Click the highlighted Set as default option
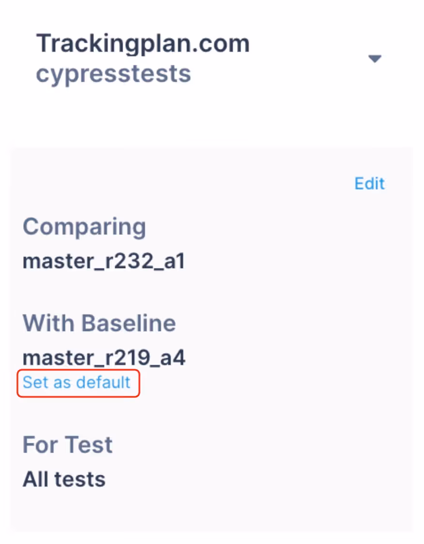Screen dimensions: 424x544 (76, 382)
